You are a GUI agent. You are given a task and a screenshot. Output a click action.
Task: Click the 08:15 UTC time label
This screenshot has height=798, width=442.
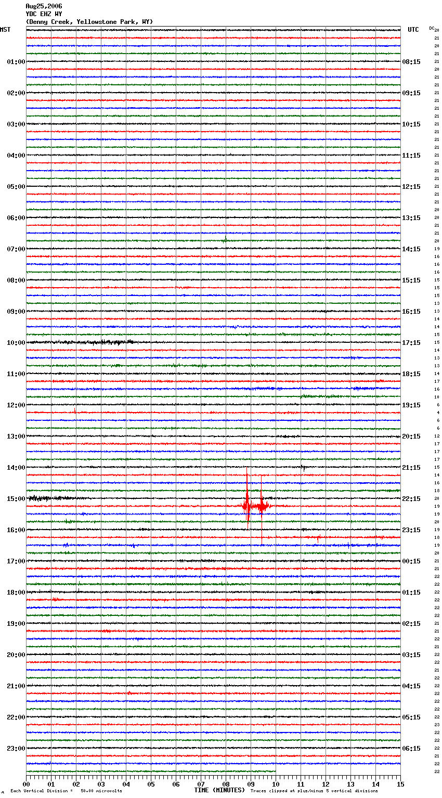pyautogui.click(x=411, y=62)
